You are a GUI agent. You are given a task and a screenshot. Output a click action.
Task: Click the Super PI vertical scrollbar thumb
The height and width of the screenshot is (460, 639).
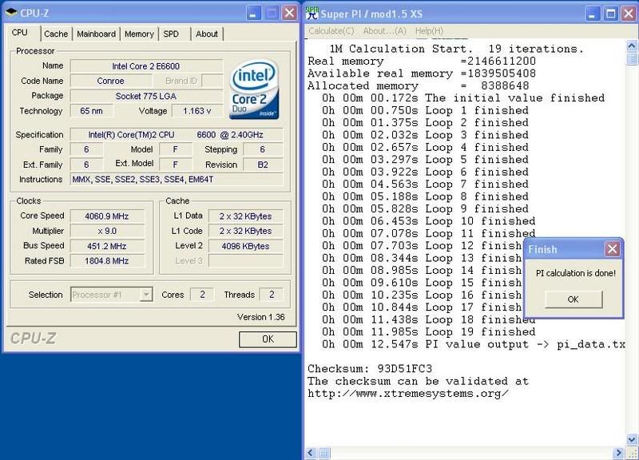[x=632, y=57]
